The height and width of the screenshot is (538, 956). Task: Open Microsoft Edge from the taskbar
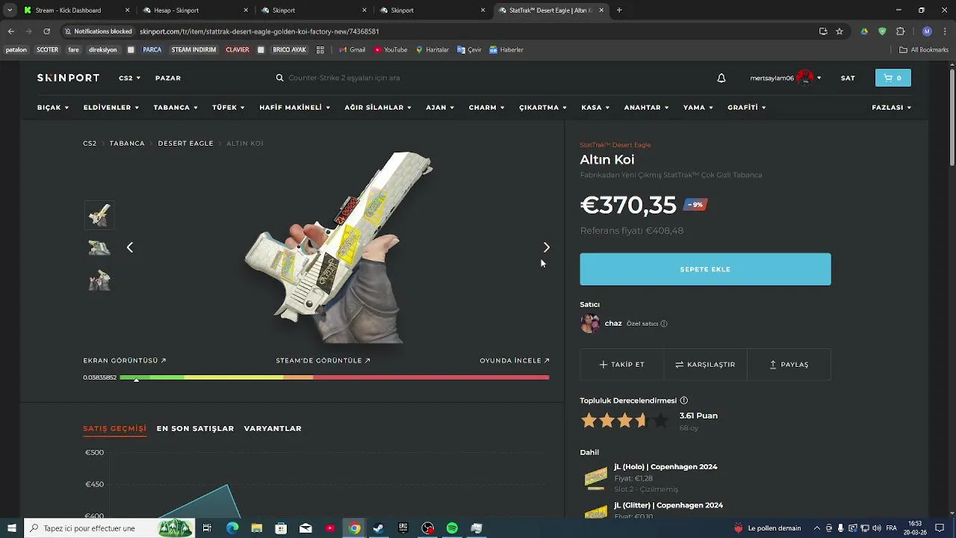pos(232,528)
